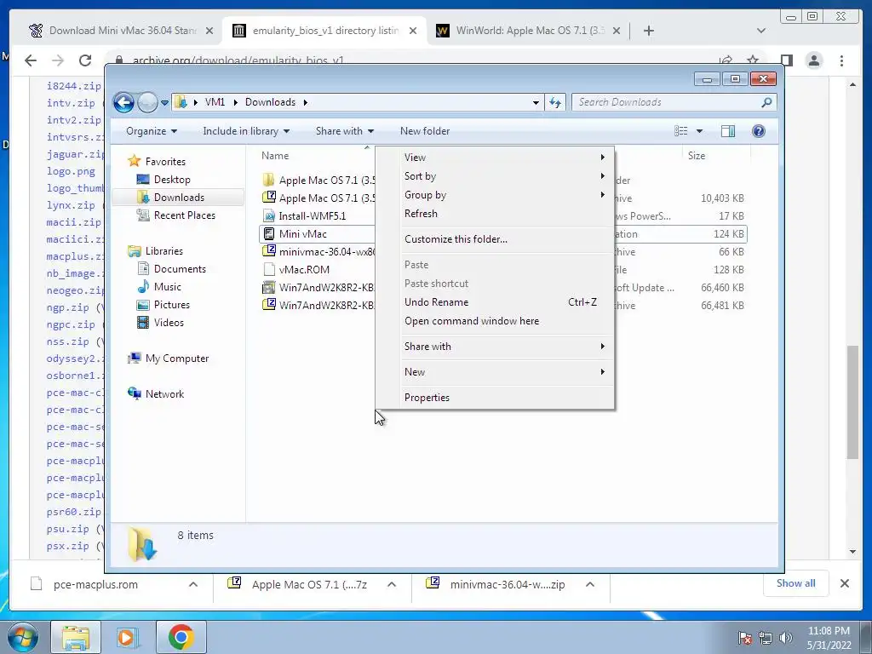The image size is (872, 654).
Task: Select the Apple Mac OS 7.1 folder
Action: point(318,181)
